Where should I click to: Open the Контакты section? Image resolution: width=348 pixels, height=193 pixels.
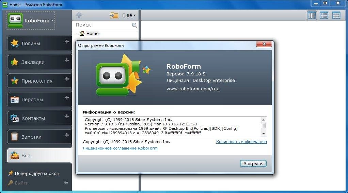pos(39,118)
